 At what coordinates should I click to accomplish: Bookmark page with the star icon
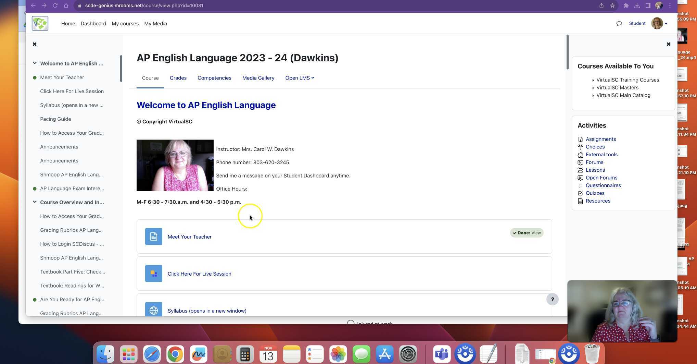pos(612,5)
